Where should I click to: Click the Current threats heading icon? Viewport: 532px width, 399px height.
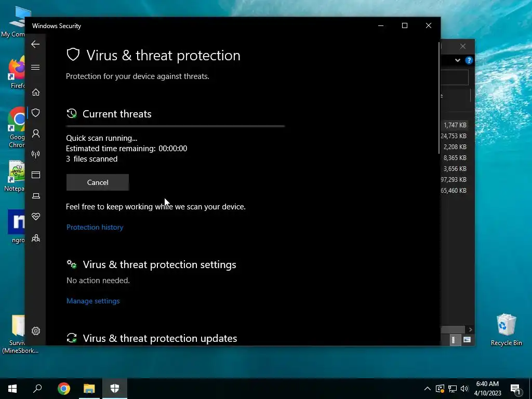tap(72, 114)
